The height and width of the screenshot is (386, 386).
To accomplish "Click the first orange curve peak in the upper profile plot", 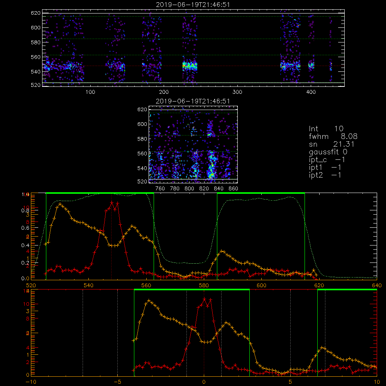I will click(60, 204).
